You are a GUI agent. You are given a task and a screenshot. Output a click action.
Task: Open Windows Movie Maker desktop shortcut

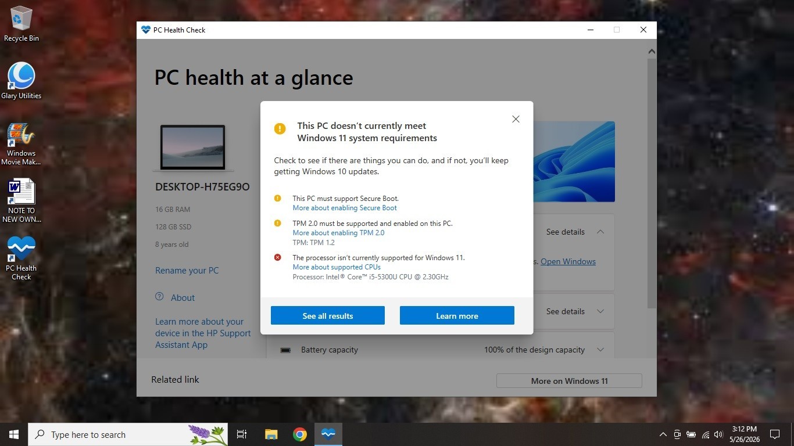pyautogui.click(x=22, y=144)
